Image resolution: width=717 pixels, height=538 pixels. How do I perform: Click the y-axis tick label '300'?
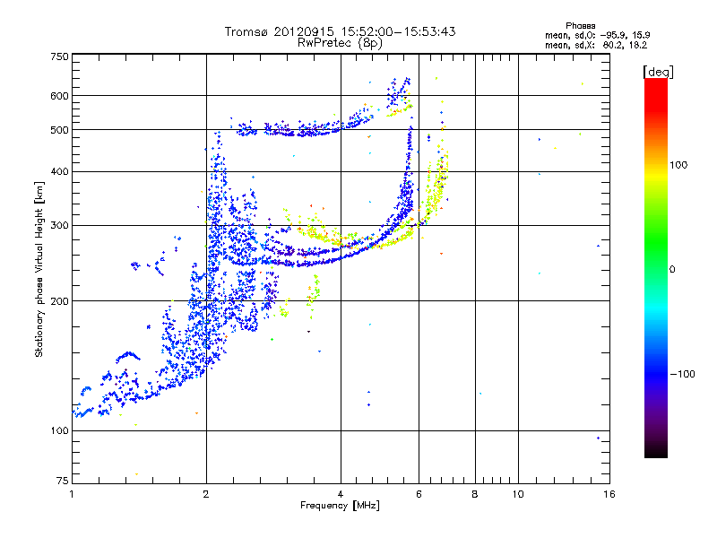60,226
